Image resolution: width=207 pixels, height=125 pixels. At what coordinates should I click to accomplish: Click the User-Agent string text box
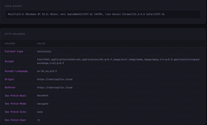[103, 14]
